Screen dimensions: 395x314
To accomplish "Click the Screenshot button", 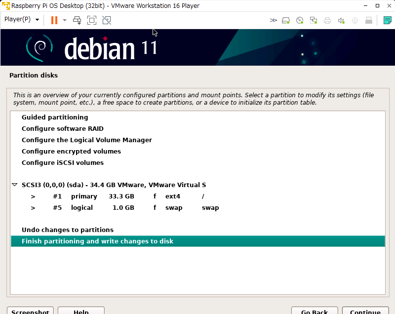I will point(30,311).
